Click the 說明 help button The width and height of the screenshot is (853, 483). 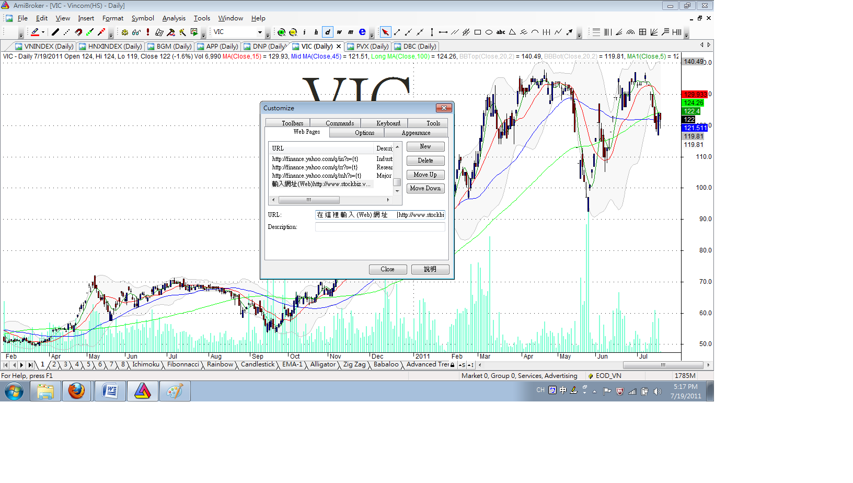[x=430, y=269]
